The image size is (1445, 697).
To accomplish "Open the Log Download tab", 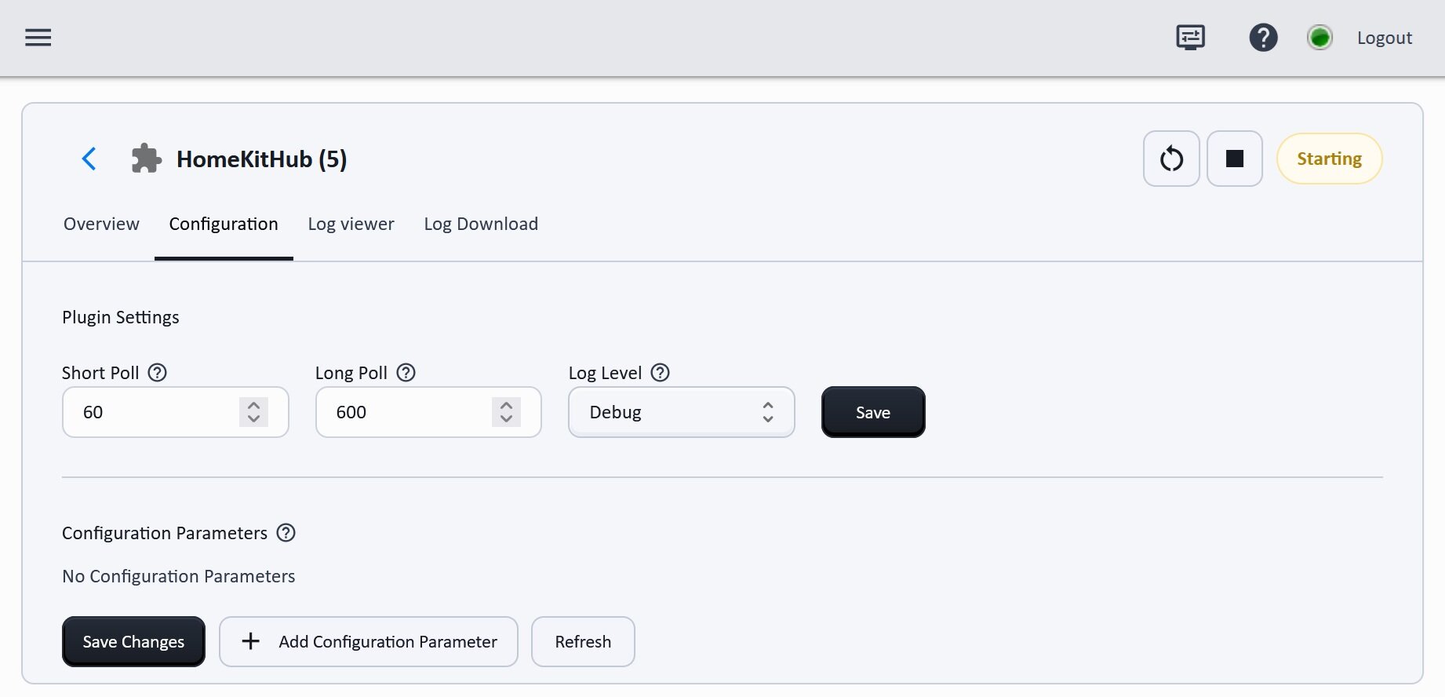I will coord(481,224).
